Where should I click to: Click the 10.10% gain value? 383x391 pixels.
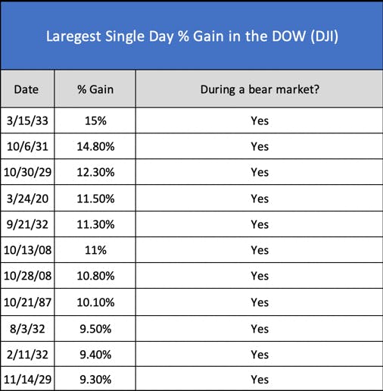95,302
